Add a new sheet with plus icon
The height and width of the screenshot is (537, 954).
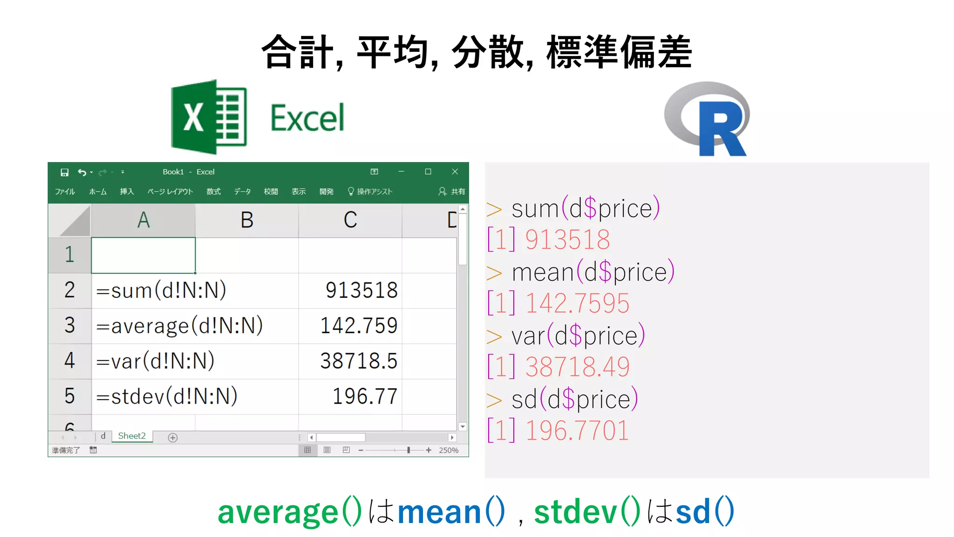pyautogui.click(x=173, y=438)
